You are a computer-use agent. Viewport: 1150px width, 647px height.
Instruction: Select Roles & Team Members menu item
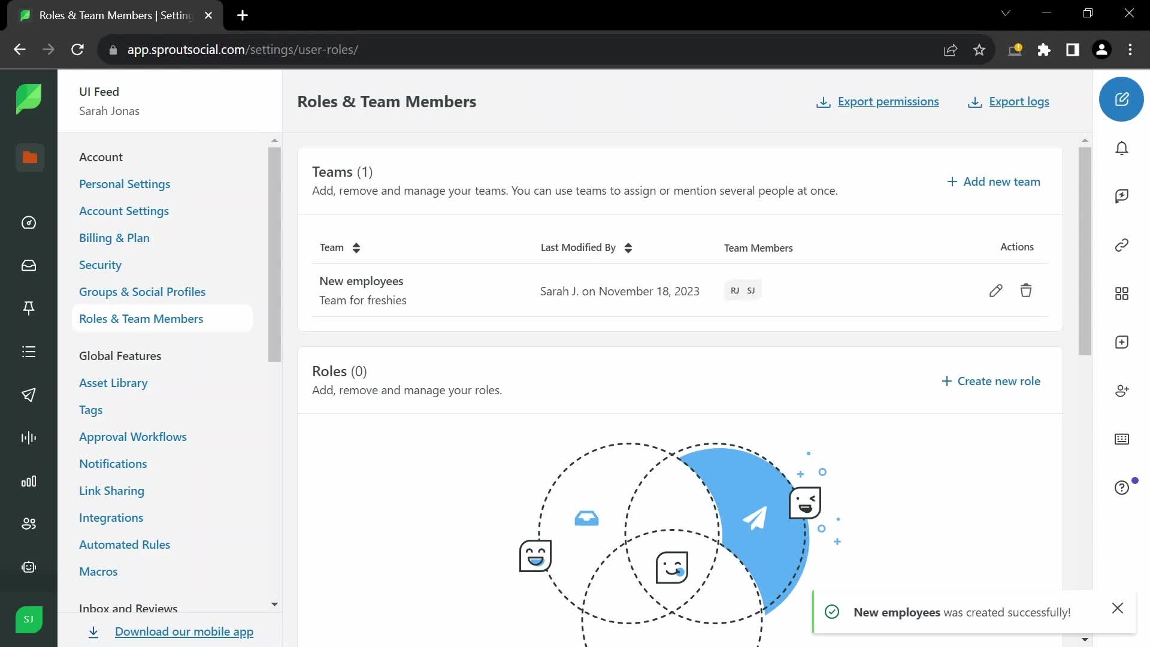(x=141, y=318)
